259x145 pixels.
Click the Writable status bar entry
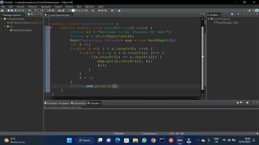point(119,133)
